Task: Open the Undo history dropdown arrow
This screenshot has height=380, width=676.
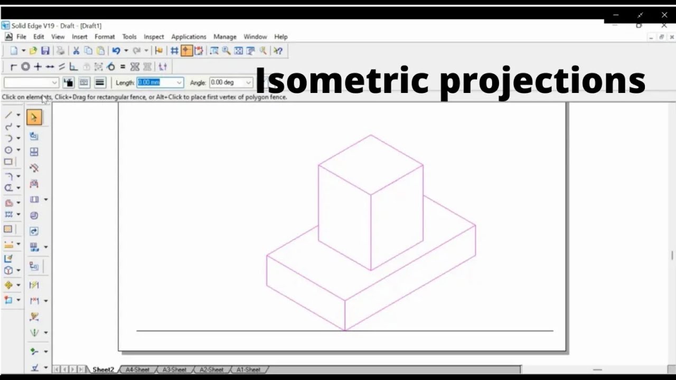Action: [x=126, y=51]
